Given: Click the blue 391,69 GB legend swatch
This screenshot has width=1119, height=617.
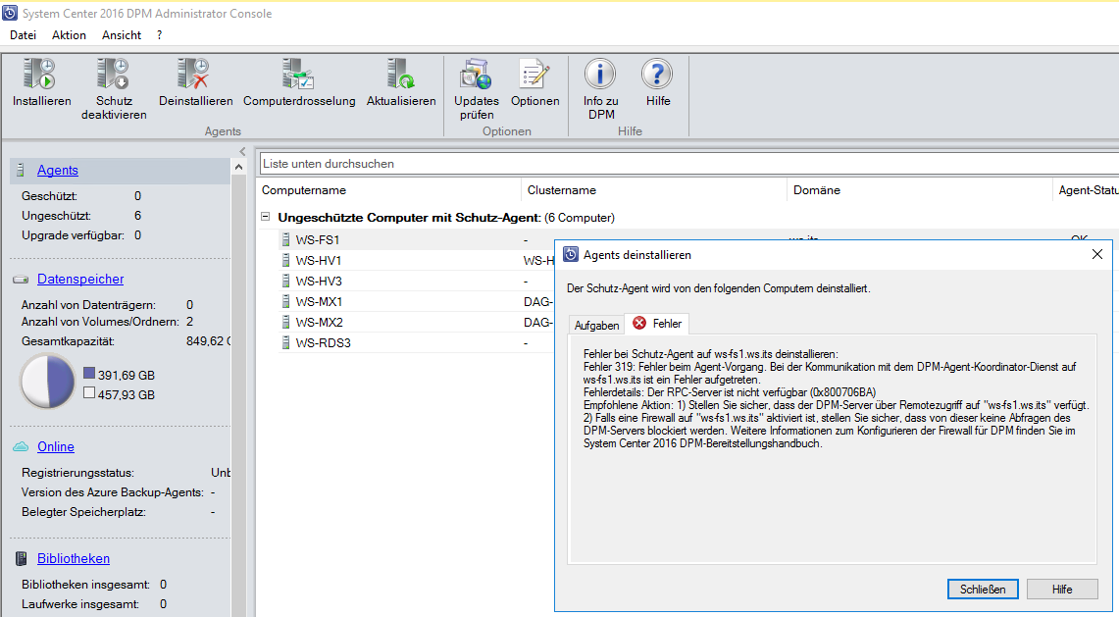Looking at the screenshot, I should pos(89,373).
